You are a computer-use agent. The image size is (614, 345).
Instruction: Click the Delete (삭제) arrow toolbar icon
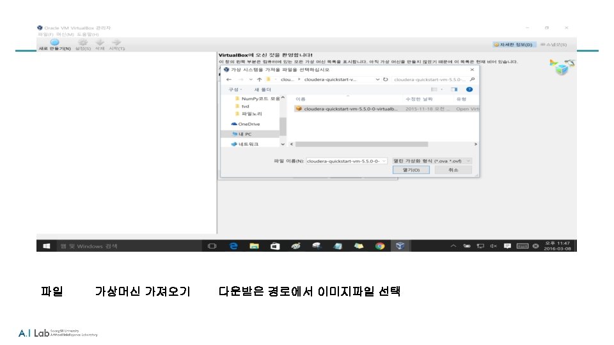100,42
